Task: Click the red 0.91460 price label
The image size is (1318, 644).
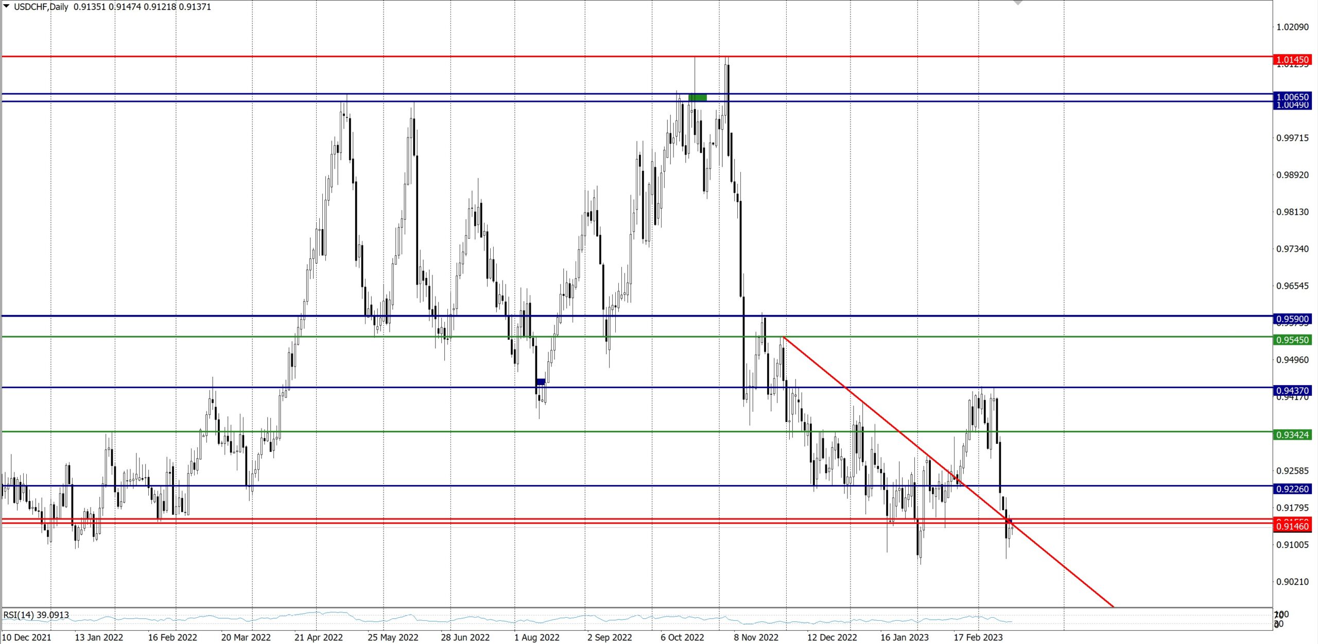Action: [x=1292, y=526]
